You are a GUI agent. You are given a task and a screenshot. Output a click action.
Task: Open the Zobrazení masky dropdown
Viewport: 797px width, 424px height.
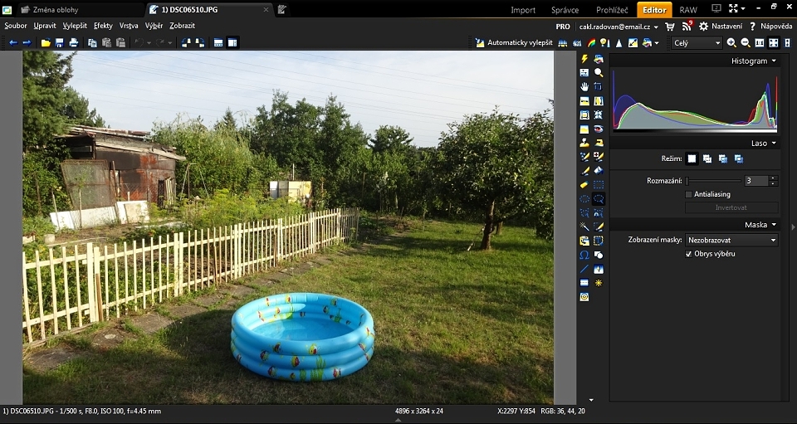[731, 240]
